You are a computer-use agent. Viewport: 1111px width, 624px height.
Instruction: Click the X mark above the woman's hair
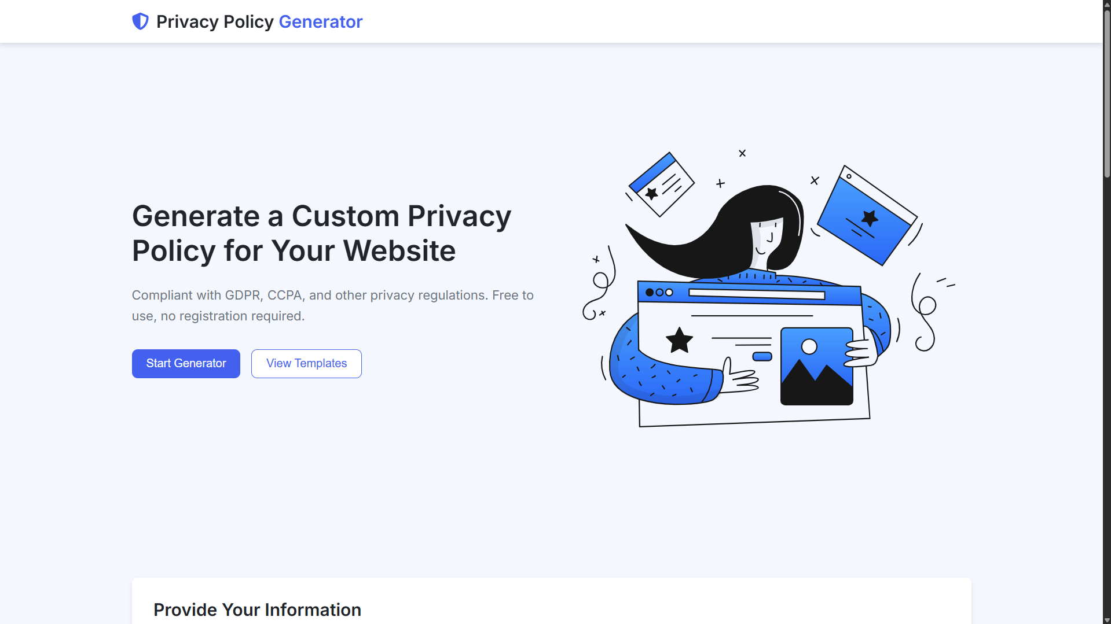(742, 153)
